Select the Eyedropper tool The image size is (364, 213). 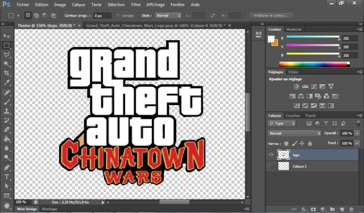coord(7,82)
